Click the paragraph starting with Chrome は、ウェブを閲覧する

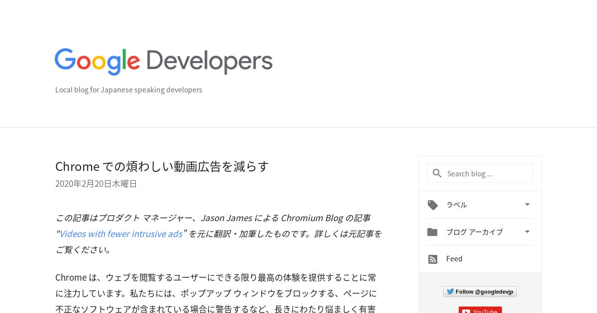(215, 293)
